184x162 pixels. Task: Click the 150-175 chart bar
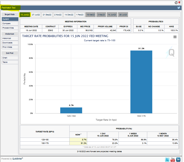pos(141,82)
